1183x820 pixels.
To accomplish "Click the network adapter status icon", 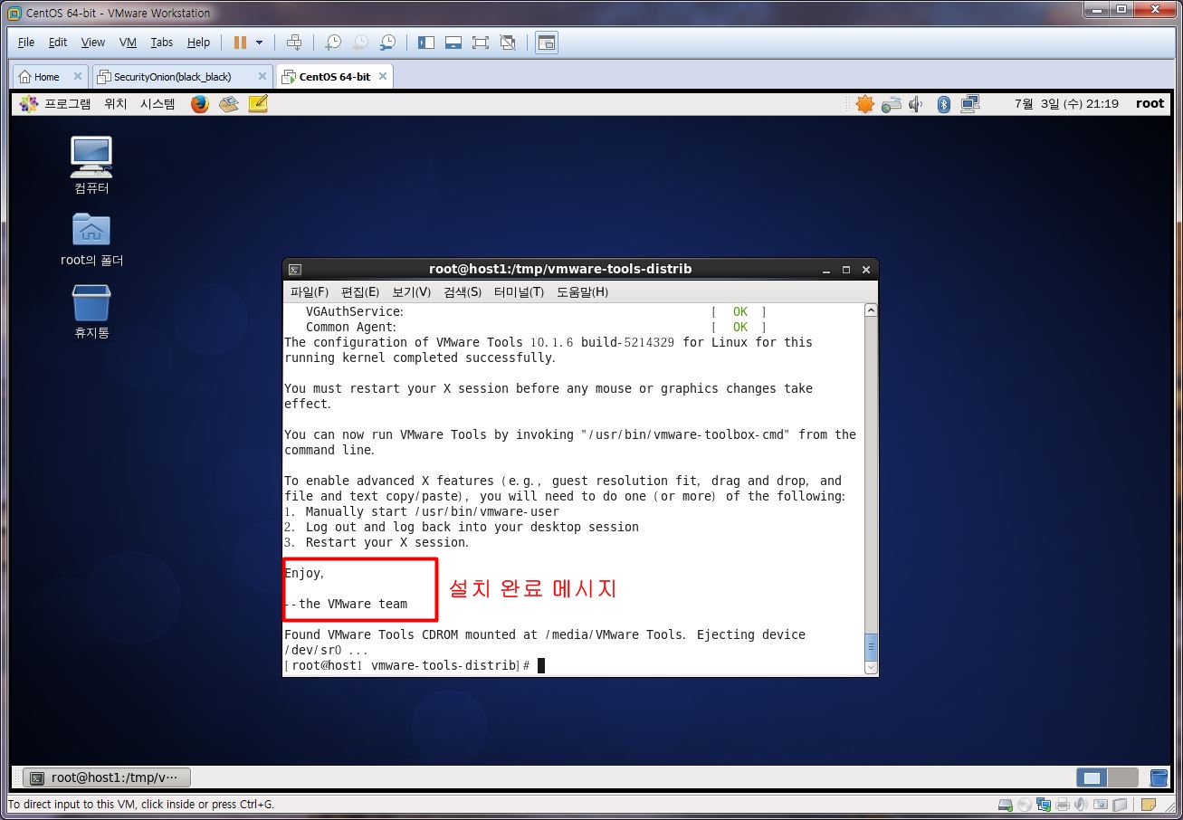I will [x=1044, y=804].
